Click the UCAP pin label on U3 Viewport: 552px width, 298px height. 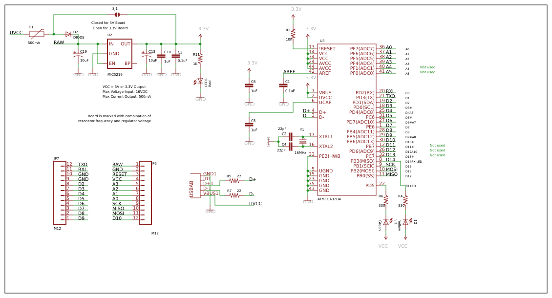point(325,103)
